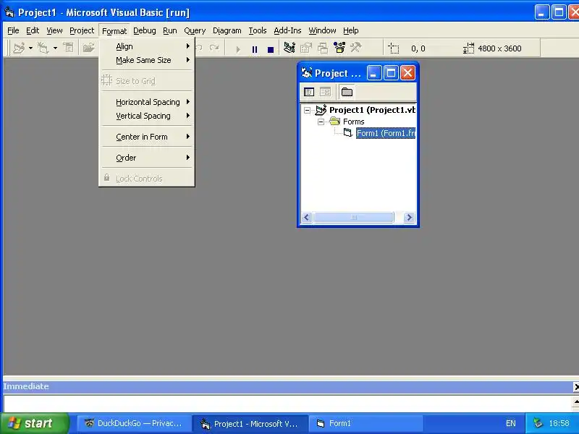Open the Window menu
Image resolution: width=579 pixels, height=434 pixels.
322,30
